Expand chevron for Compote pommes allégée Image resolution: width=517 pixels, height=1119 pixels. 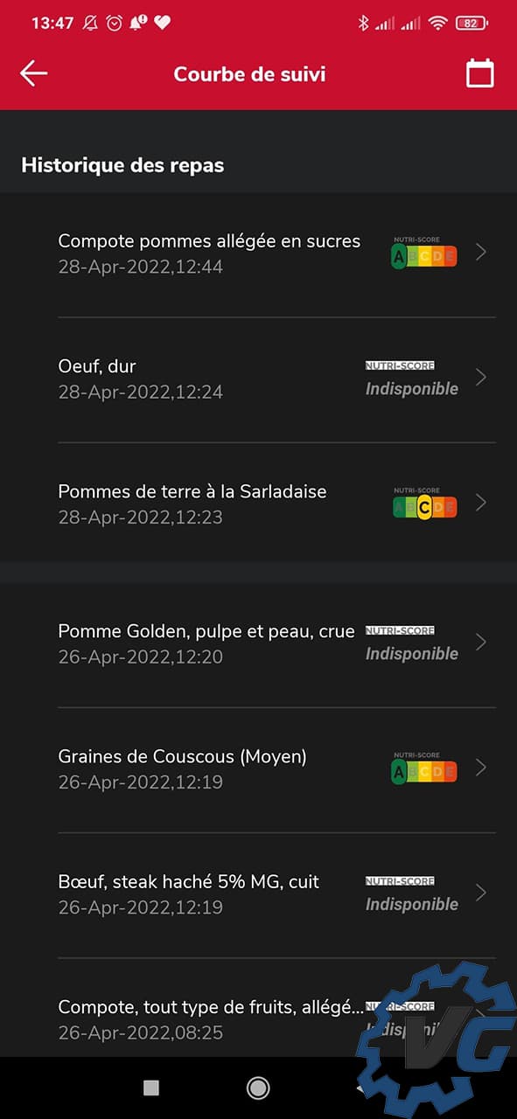coord(480,253)
